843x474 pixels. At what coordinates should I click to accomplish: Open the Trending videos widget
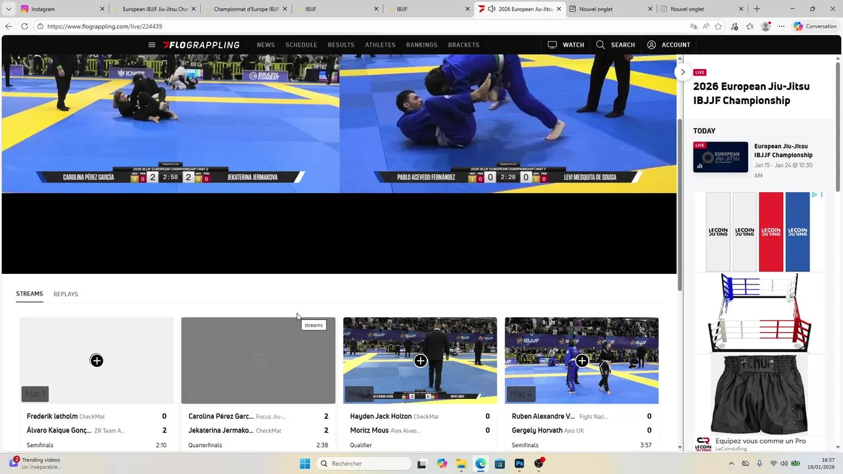pyautogui.click(x=36, y=463)
